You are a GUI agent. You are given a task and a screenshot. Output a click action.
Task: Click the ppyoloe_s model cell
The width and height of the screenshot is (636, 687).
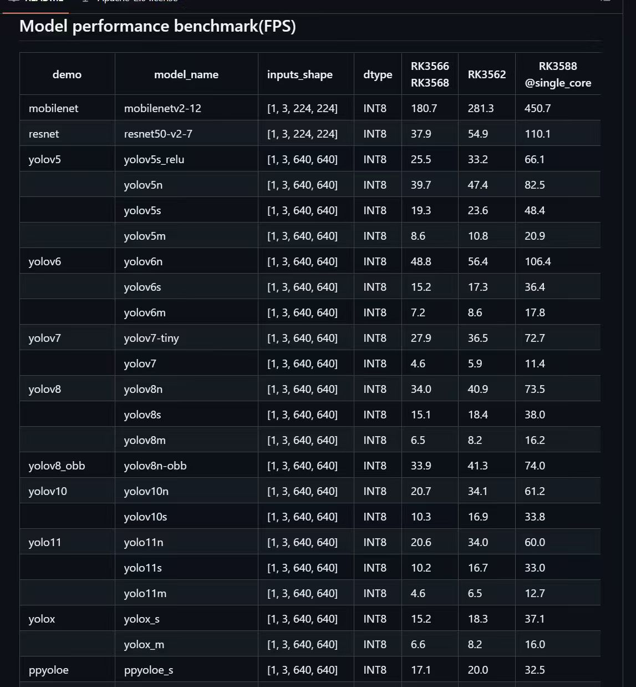(x=149, y=670)
